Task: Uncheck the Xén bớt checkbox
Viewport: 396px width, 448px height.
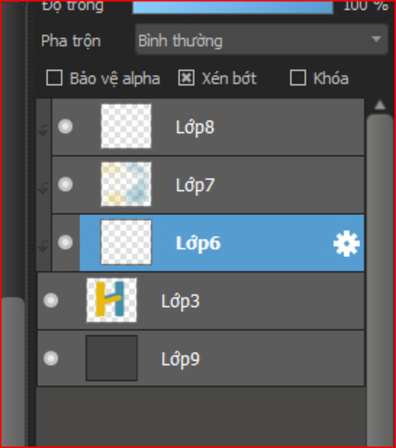Action: [186, 78]
